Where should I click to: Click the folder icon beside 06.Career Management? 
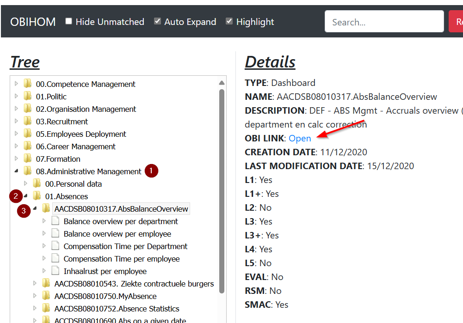click(x=28, y=146)
